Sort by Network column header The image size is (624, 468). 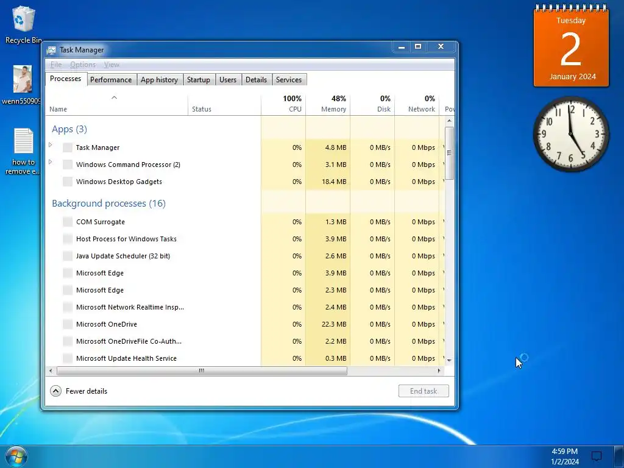click(417, 105)
